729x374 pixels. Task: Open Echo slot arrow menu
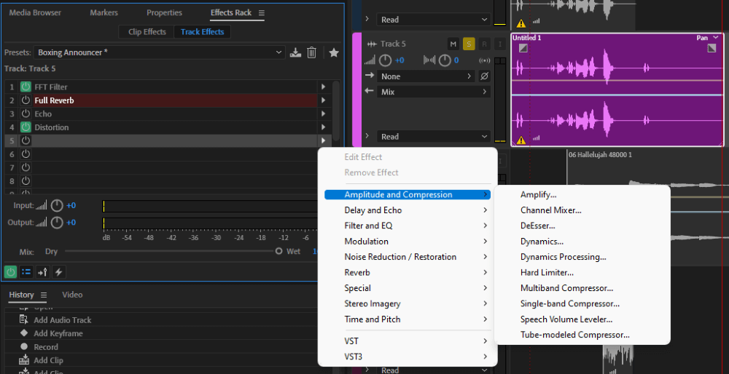(323, 114)
